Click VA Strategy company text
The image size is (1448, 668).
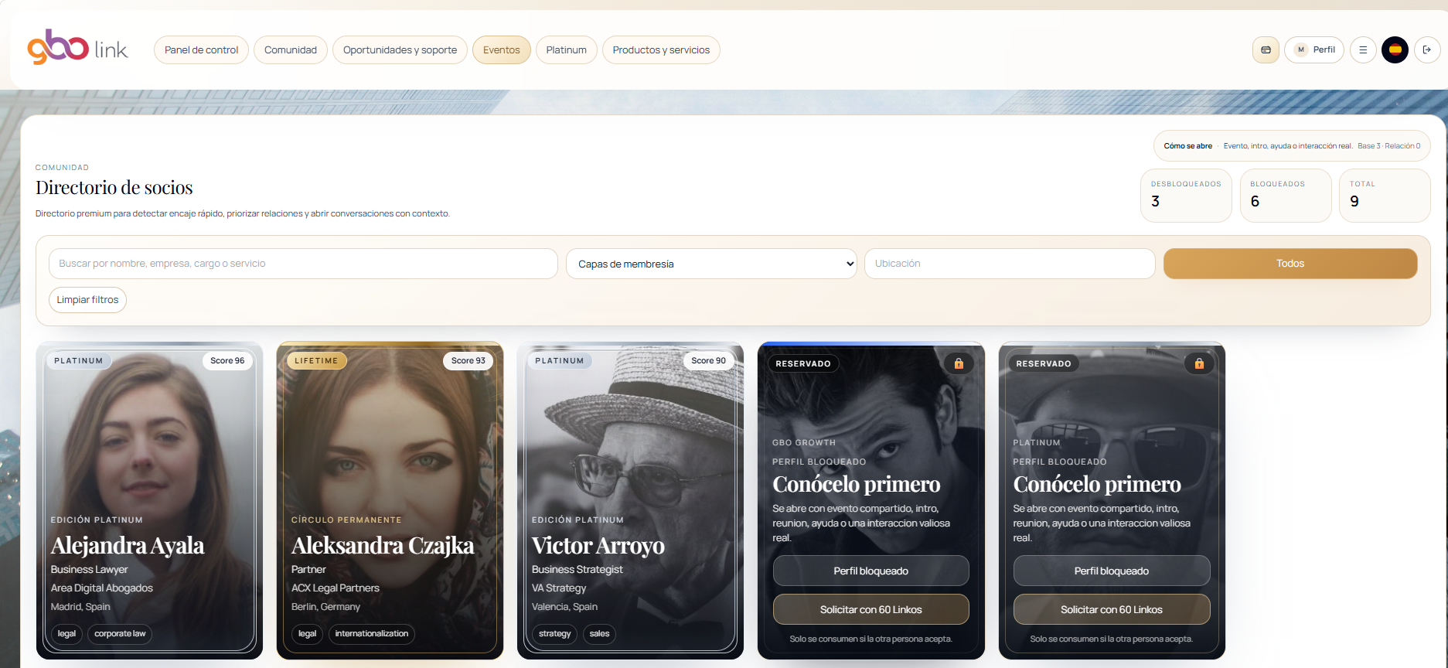point(559,588)
